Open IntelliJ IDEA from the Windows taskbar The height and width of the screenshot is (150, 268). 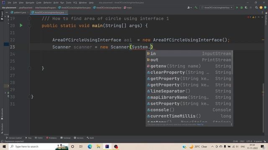107,146
